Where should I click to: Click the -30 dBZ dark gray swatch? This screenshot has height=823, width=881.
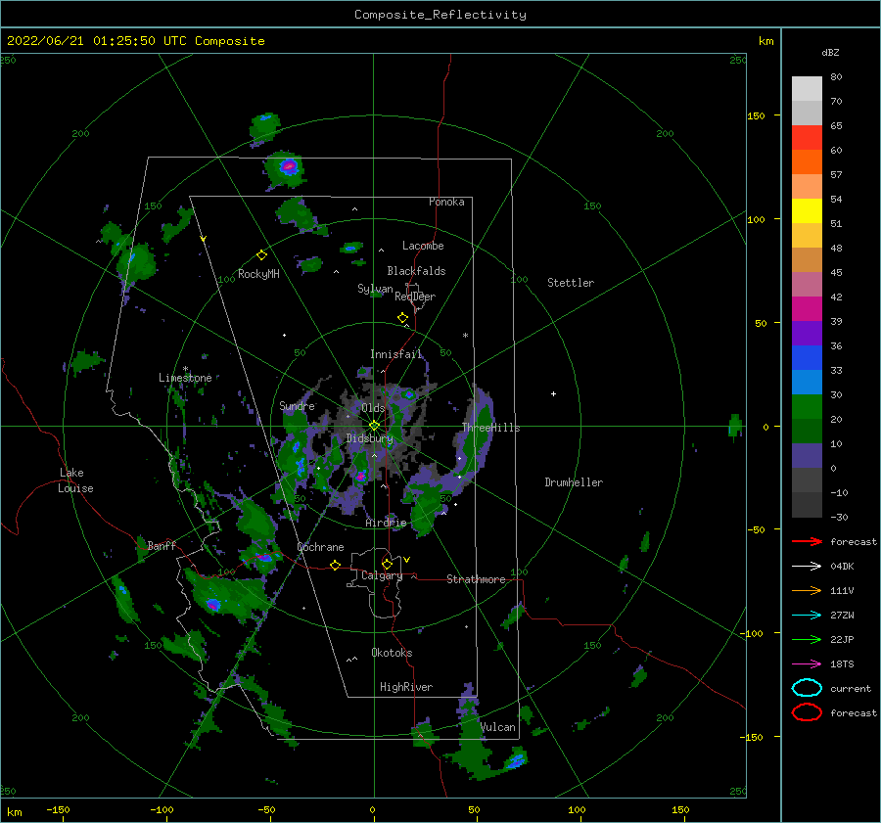807,505
